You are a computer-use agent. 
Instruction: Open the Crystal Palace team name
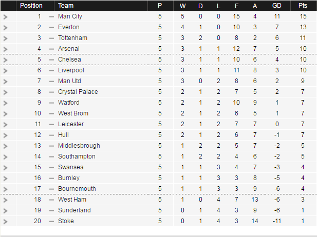click(78, 92)
